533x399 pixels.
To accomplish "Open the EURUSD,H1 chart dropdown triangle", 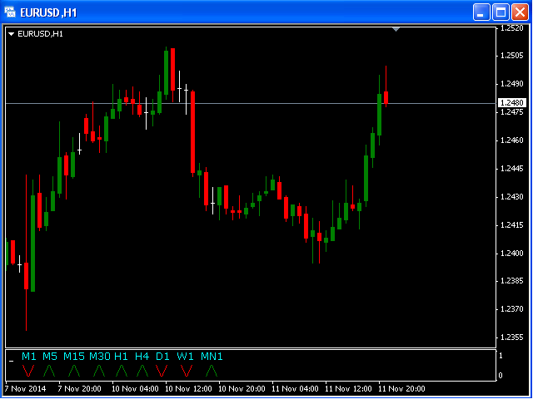I will click(12, 34).
